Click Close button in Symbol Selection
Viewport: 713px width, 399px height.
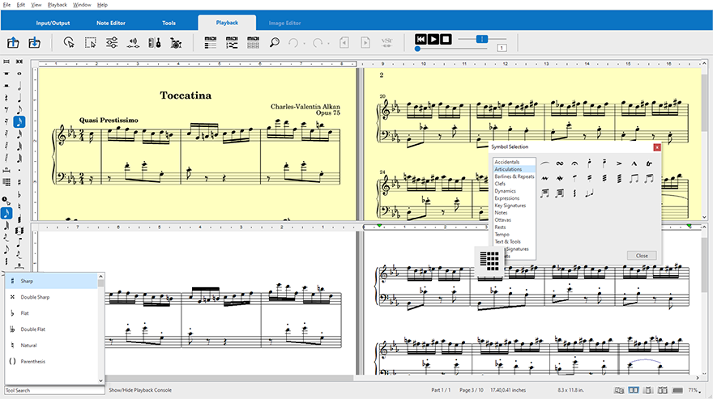(x=642, y=256)
